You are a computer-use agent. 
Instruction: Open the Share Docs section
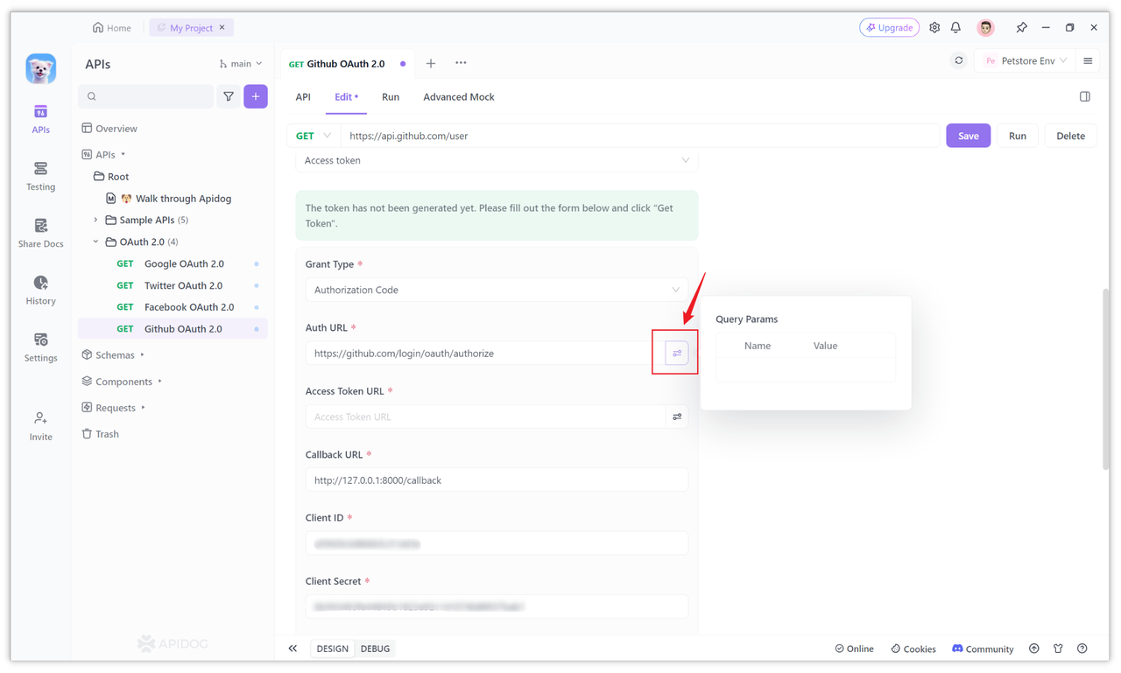[40, 233]
